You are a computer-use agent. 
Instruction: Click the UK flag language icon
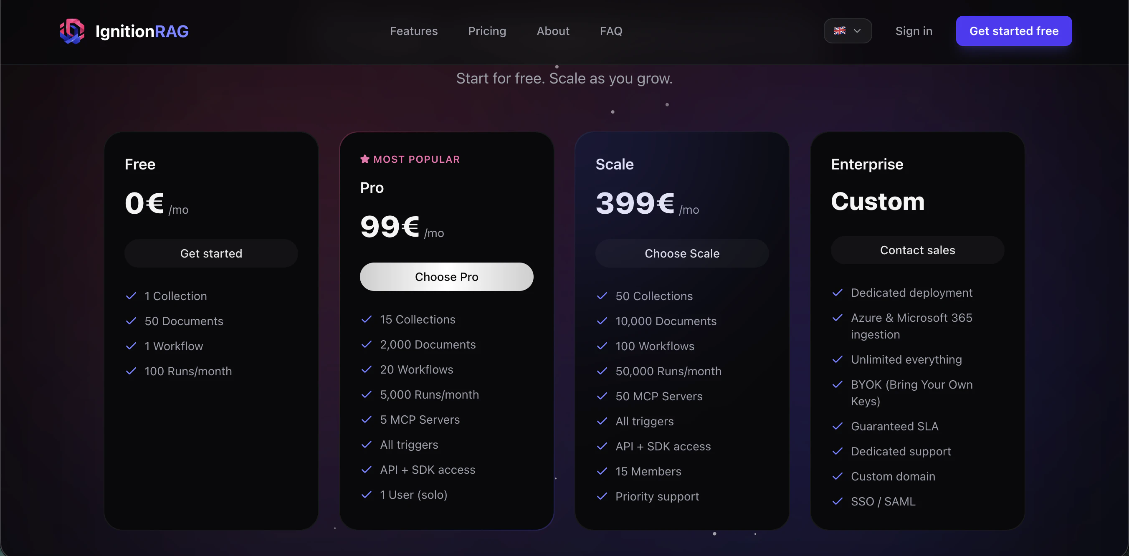click(840, 30)
